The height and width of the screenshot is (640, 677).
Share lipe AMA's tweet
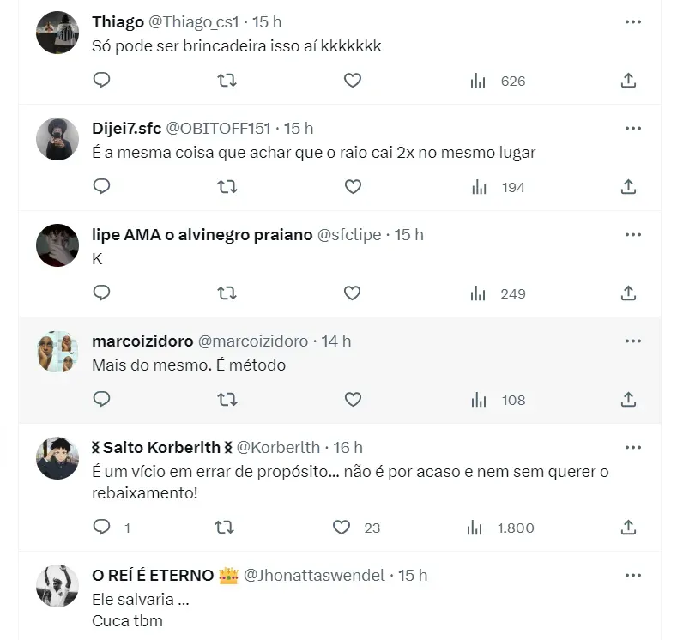click(x=628, y=293)
